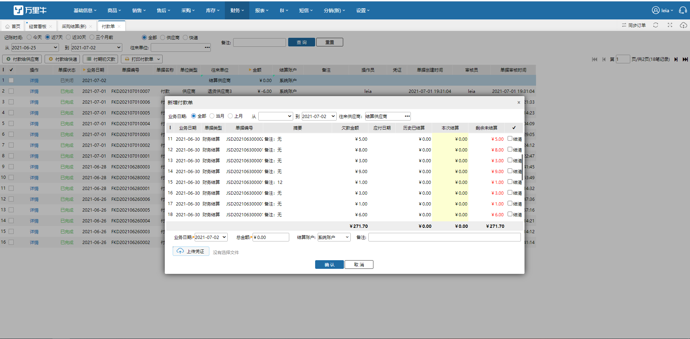Open to-date dropdown in filter bar

click(119, 48)
